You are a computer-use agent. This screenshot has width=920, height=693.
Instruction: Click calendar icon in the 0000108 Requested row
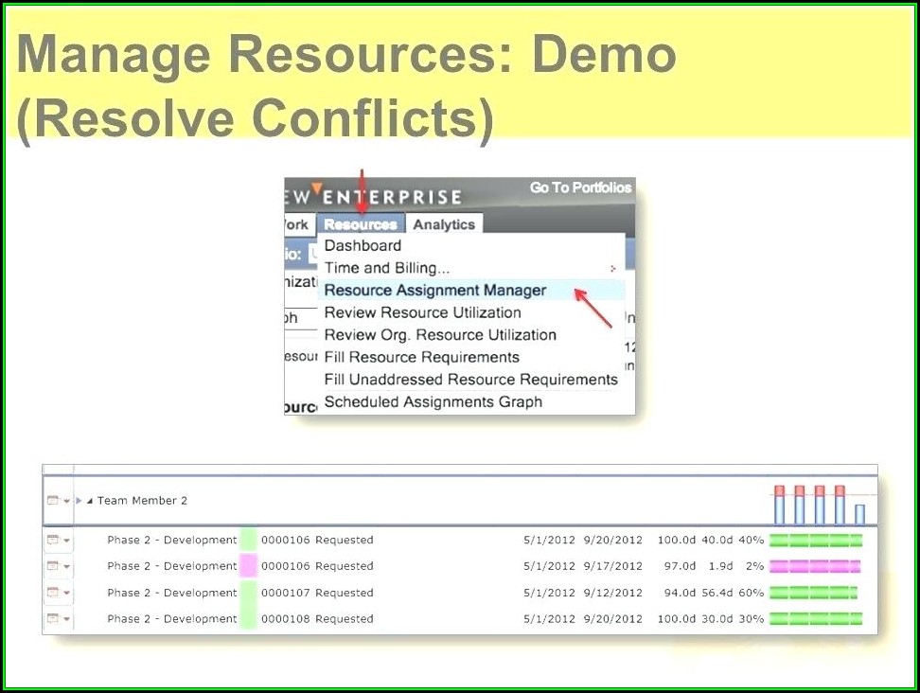click(x=53, y=619)
